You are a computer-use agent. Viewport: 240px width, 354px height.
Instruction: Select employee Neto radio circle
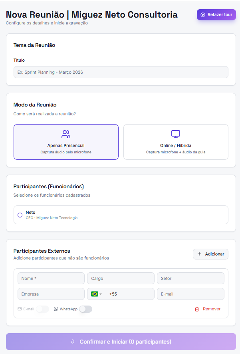pyautogui.click(x=20, y=215)
